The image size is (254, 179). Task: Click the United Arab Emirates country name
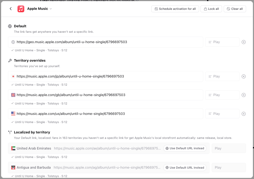tap(34, 148)
